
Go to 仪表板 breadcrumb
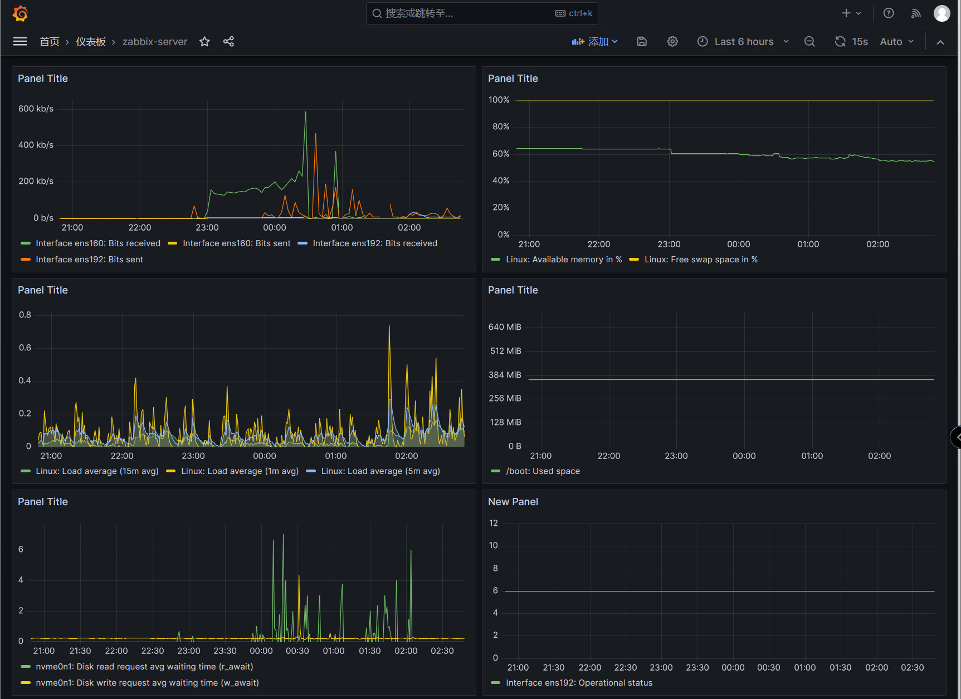click(x=91, y=42)
